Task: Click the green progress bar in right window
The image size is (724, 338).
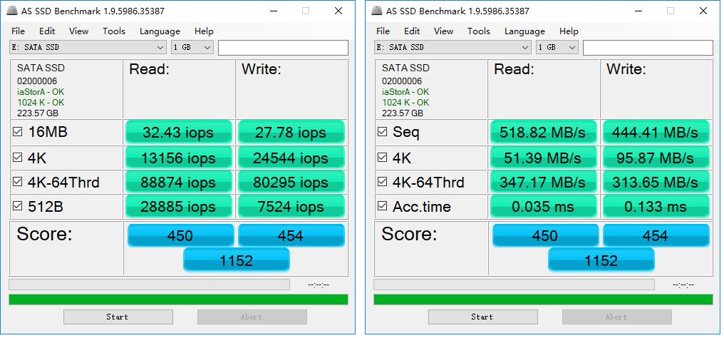Action: tap(543, 299)
